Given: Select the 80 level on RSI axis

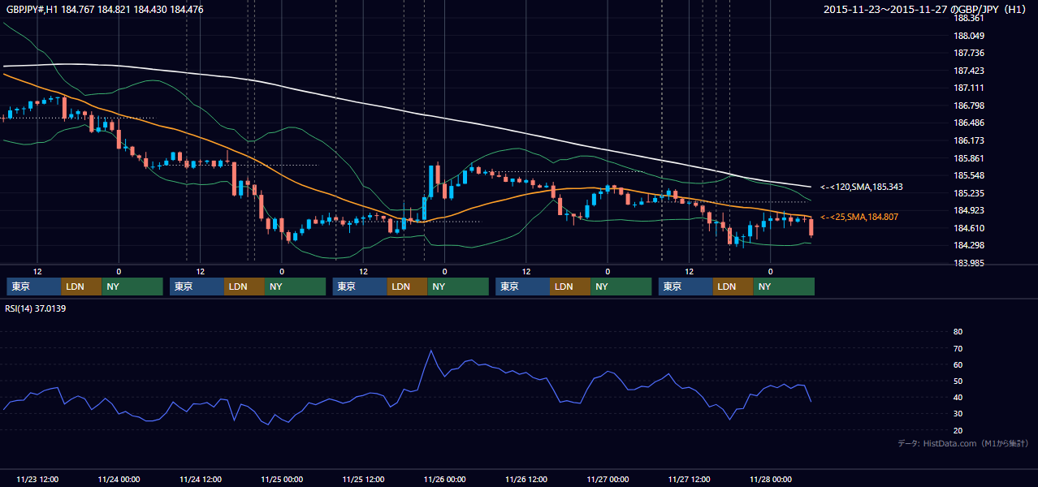Looking at the screenshot, I should point(958,332).
